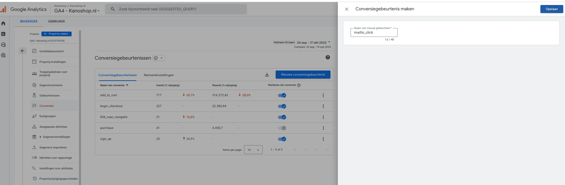565x185 pixels.
Task: Click the Toegangsbeheer people icon
Action: tap(34, 73)
